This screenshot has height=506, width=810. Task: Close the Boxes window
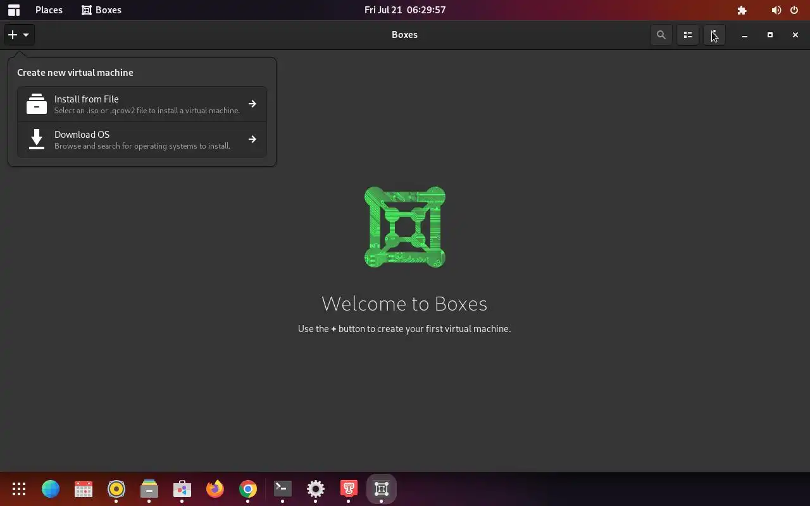(795, 35)
